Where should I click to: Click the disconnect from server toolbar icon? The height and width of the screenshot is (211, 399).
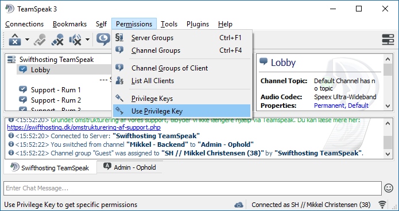coord(15,40)
